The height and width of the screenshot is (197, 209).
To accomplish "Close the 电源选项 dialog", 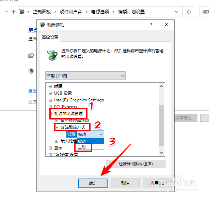I will pos(166,25).
